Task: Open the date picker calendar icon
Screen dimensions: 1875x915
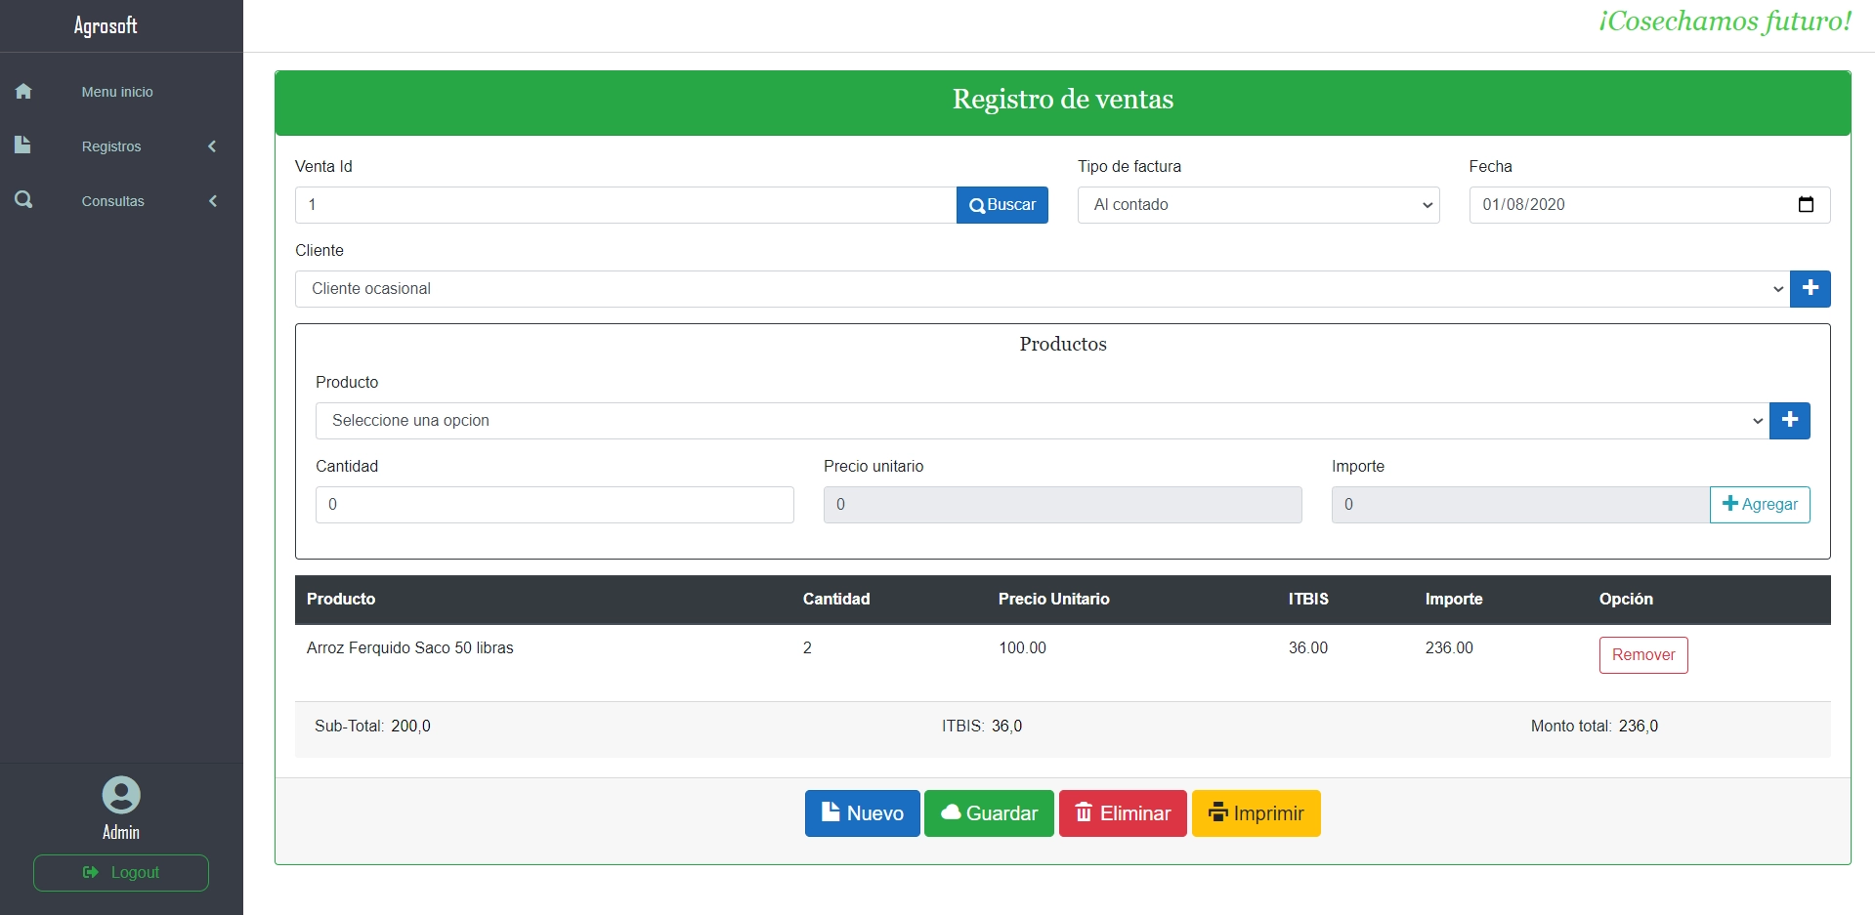Action: click(x=1806, y=205)
